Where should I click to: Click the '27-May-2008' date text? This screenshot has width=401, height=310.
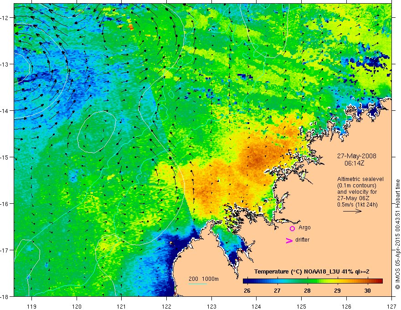tap(357, 156)
